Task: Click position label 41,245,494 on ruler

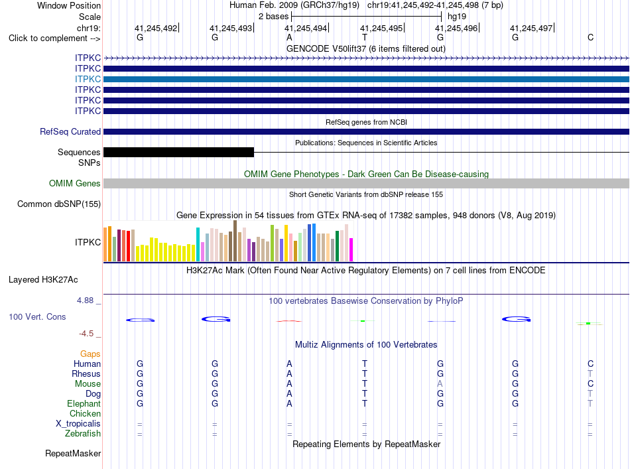Action: [x=306, y=28]
